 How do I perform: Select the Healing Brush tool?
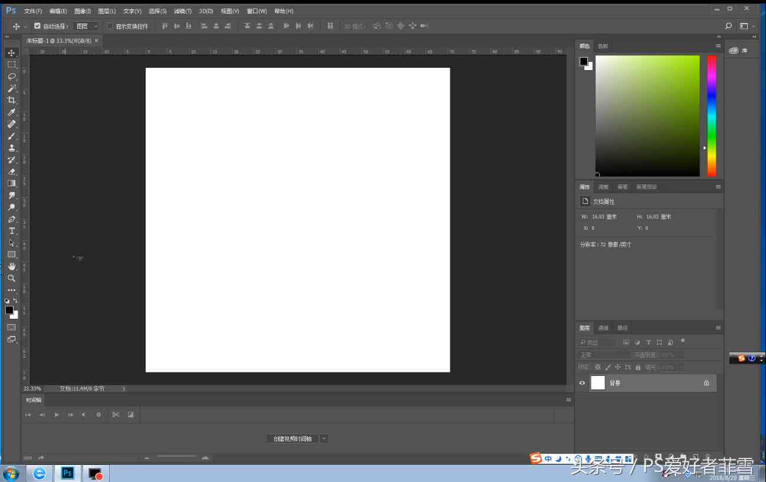(11, 124)
